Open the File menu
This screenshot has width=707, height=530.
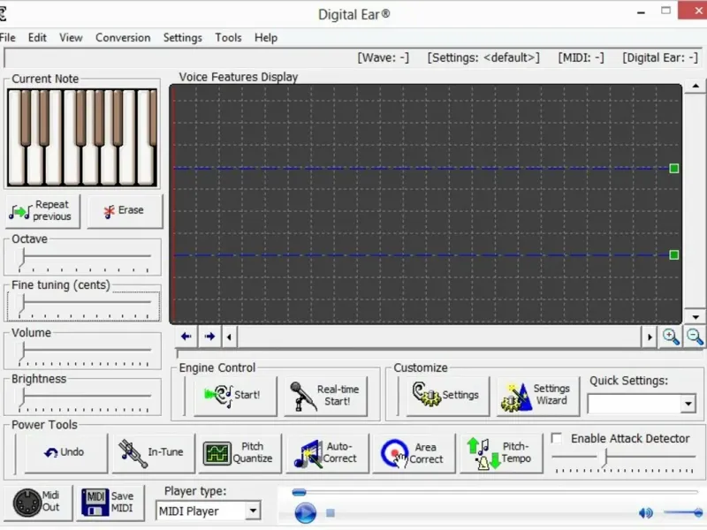tap(7, 38)
